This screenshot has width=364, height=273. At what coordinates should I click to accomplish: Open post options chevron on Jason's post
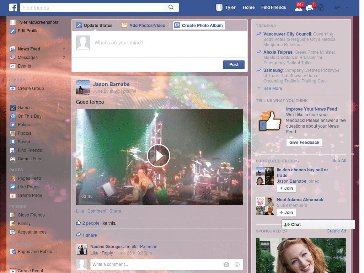241,83
